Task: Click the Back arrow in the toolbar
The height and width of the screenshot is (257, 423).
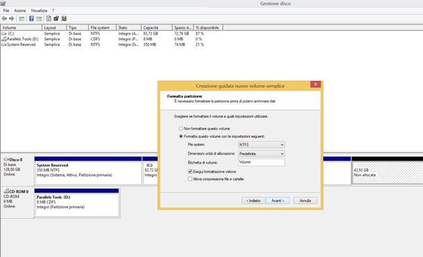Action: pos(4,19)
